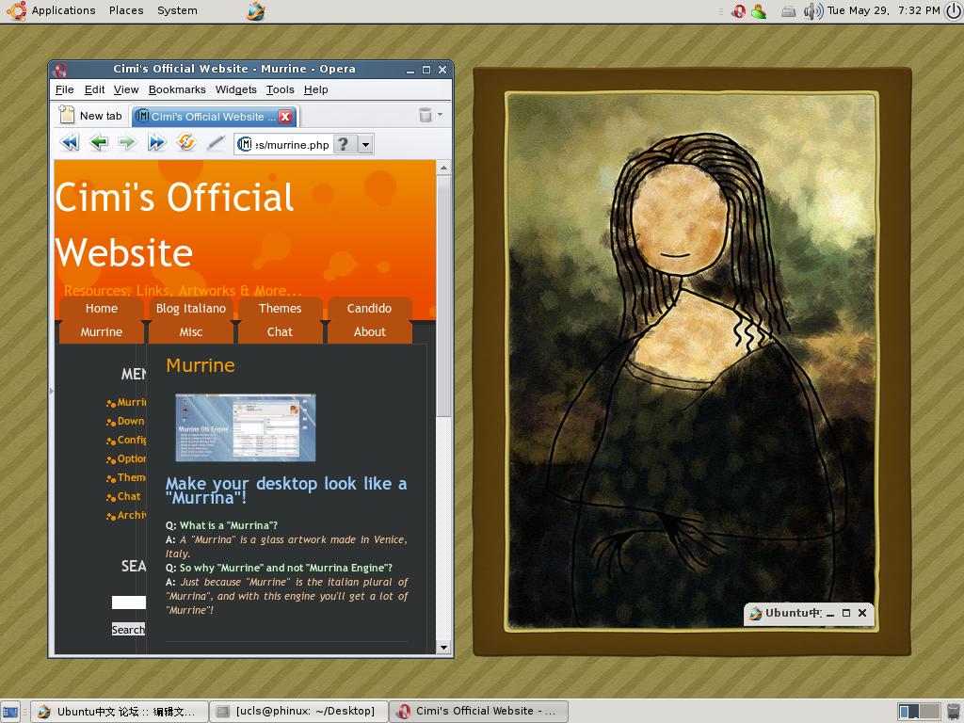Click the keyboard tray icon
The image size is (964, 723).
click(x=788, y=11)
